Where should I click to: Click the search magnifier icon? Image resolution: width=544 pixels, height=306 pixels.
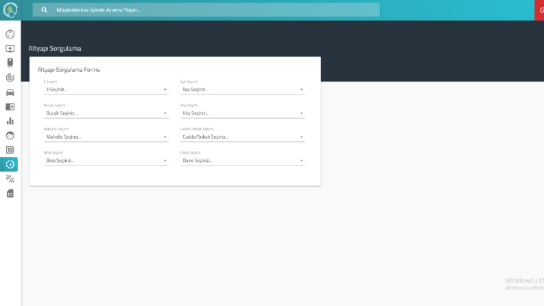pos(44,10)
